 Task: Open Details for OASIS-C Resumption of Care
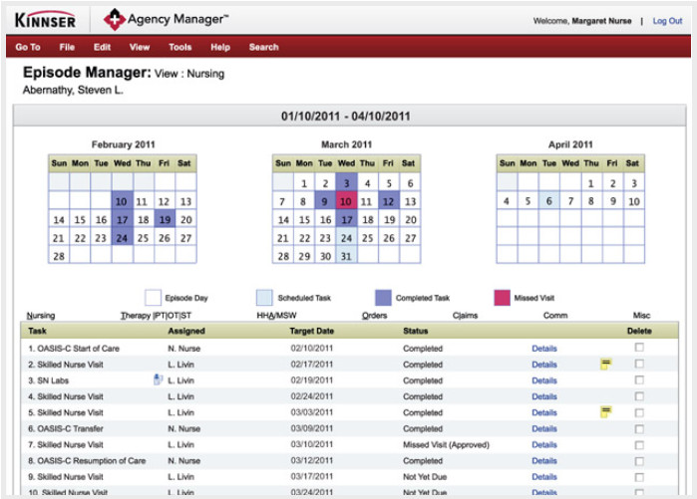coord(544,461)
